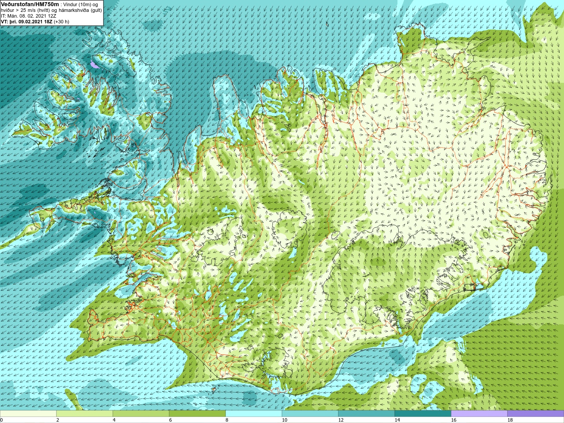Viewport: 564px width, 423px height.
Task: Click the '12' label on the color scale
Action: [x=341, y=420]
